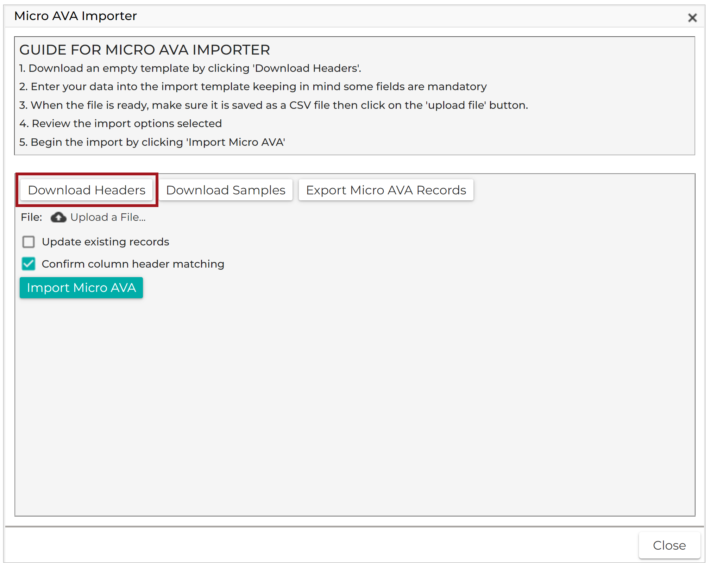Image resolution: width=710 pixels, height=569 pixels.
Task: Close the dialog with the X icon
Action: tap(692, 18)
